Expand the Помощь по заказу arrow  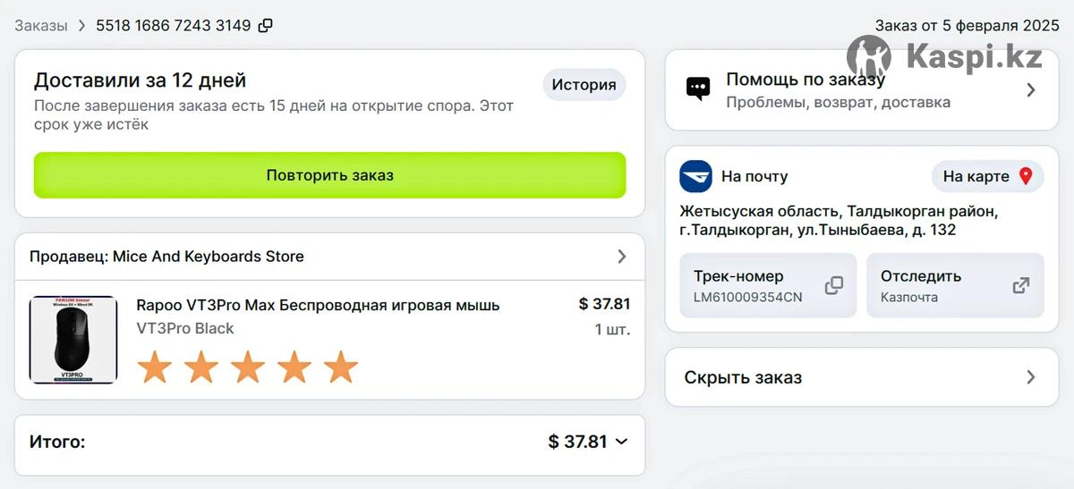[x=1030, y=89]
